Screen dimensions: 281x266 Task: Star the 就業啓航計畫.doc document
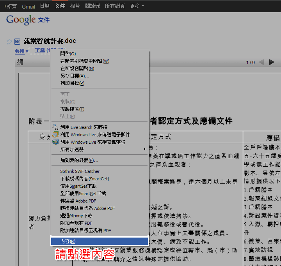(x=9, y=42)
